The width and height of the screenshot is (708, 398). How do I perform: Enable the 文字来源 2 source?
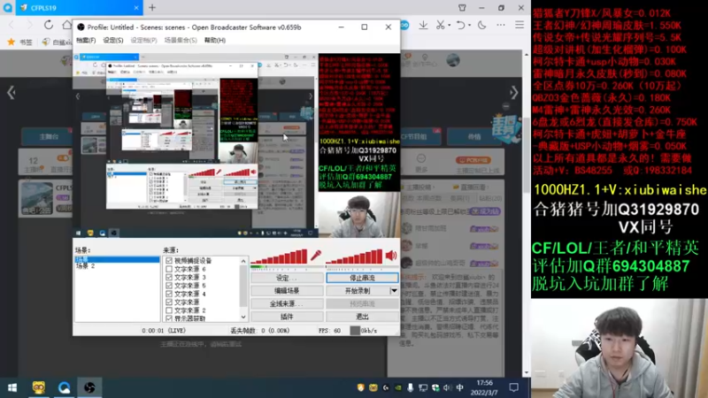(x=169, y=310)
